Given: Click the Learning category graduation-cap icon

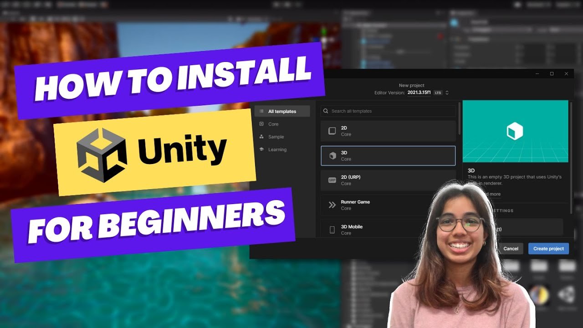Looking at the screenshot, I should tap(261, 149).
